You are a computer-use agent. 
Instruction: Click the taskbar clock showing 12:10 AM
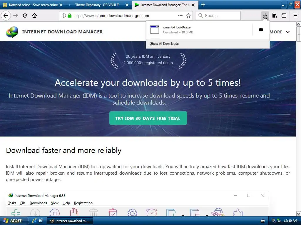point(290,221)
